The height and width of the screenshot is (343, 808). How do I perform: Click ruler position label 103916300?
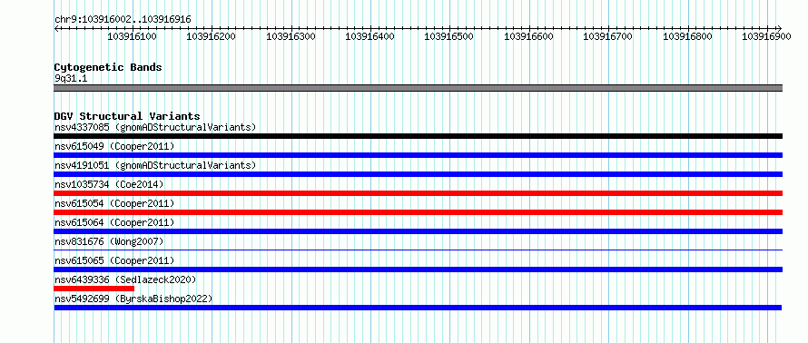[x=291, y=36]
